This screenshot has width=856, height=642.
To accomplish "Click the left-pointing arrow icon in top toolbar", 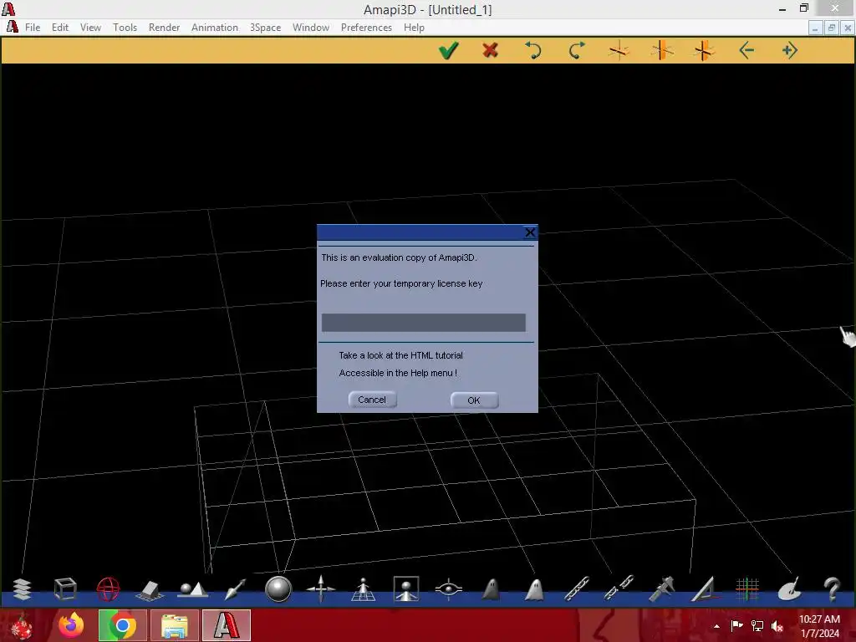I will (x=746, y=51).
